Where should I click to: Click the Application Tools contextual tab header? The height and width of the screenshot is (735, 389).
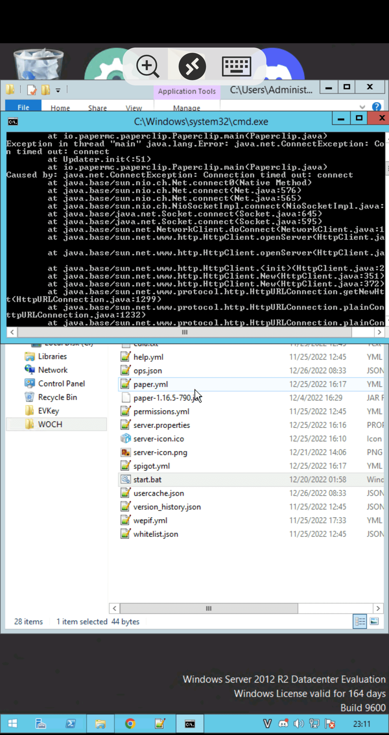point(187,91)
